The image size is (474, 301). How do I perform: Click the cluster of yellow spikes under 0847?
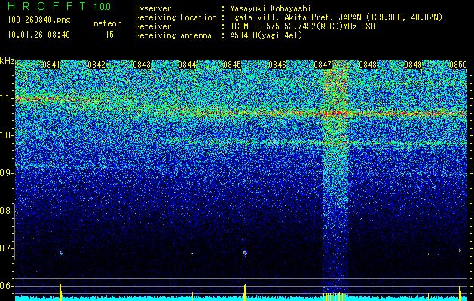pyautogui.click(x=334, y=296)
